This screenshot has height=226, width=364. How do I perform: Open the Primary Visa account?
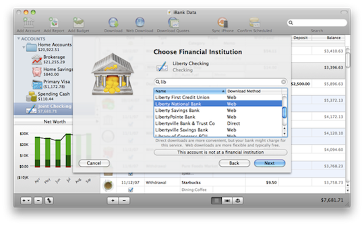[51, 84]
